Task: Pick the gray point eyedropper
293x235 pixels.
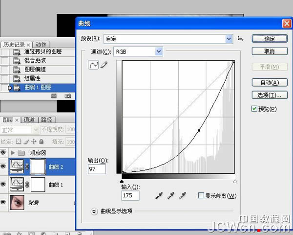Action: (x=171, y=195)
